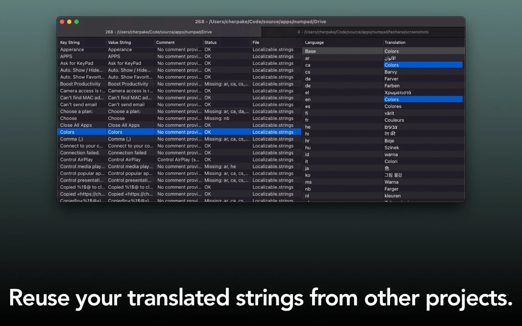This screenshot has width=522, height=326.
Task: Switch to the fastlane/screenshots tab
Action: click(362, 32)
